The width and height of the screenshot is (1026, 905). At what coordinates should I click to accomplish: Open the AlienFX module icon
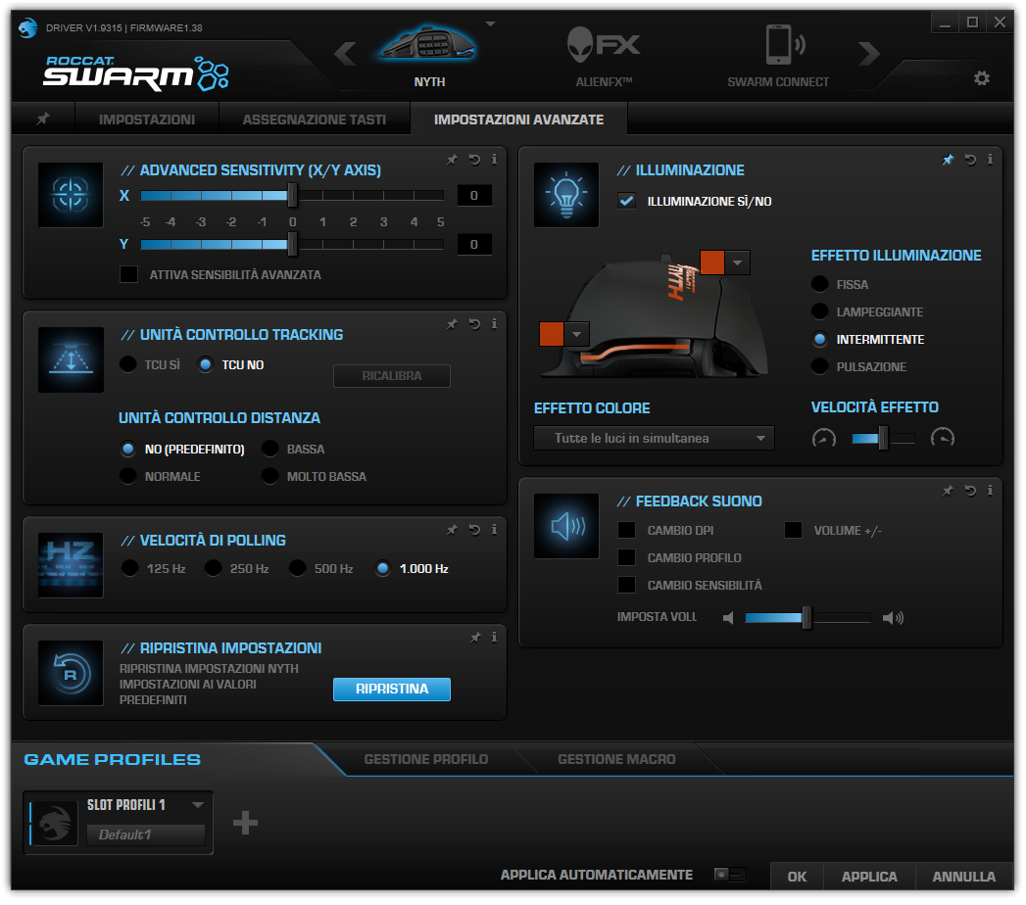point(604,44)
